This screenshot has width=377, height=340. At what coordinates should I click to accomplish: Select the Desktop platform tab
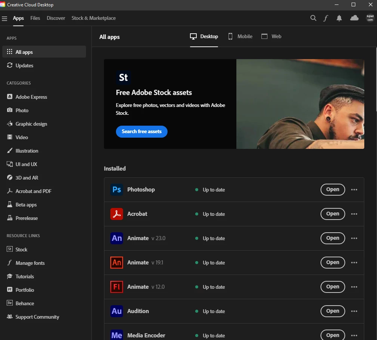[x=204, y=37]
